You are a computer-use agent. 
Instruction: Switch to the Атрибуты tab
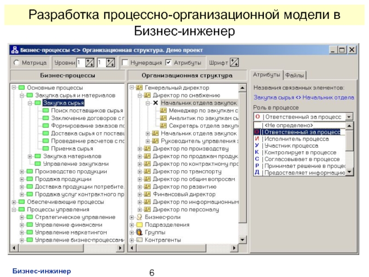pos(267,75)
